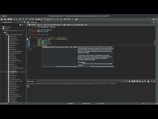Select AppendFile.java in Package Explorer
Image resolution: width=158 pixels, height=119 pixels.
[14, 40]
